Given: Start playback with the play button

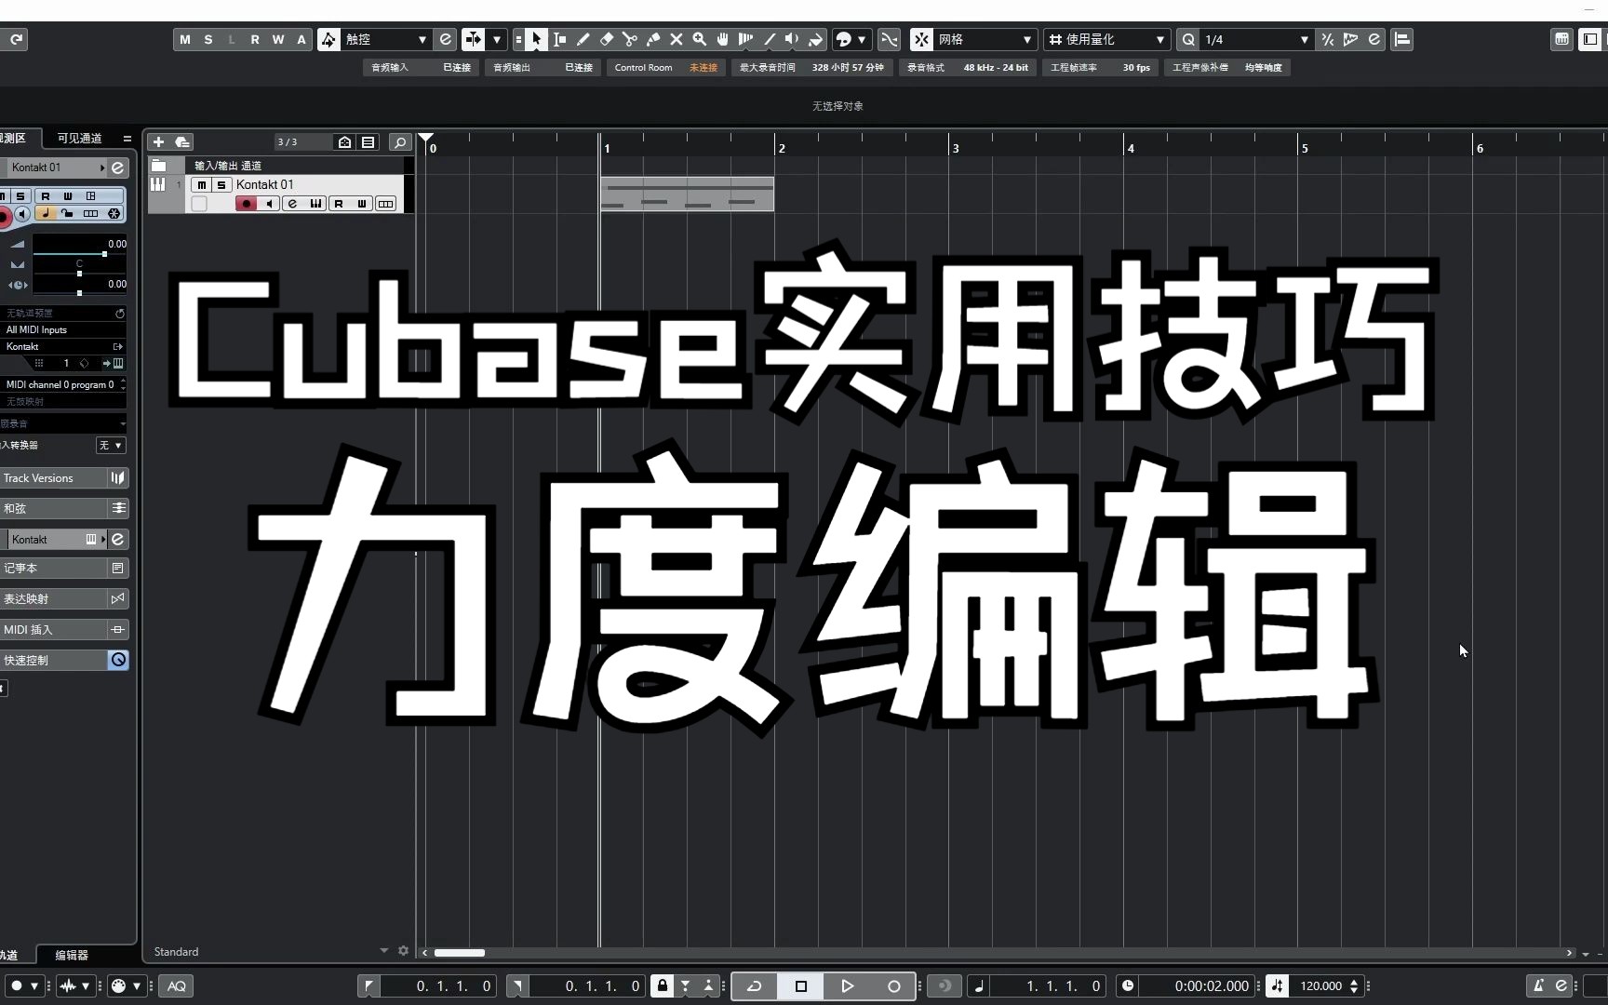Looking at the screenshot, I should click(848, 985).
